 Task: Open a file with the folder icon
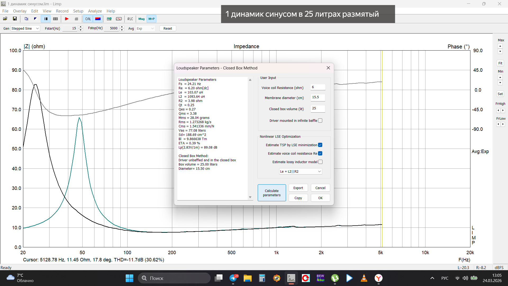pyautogui.click(x=5, y=19)
